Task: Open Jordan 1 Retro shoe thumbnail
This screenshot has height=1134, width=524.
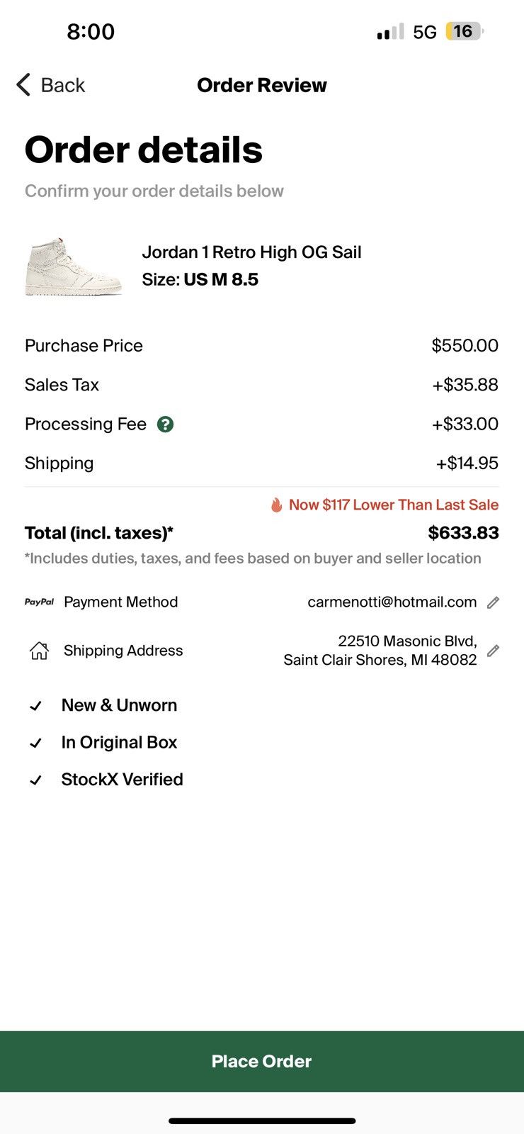Action: [x=74, y=266]
